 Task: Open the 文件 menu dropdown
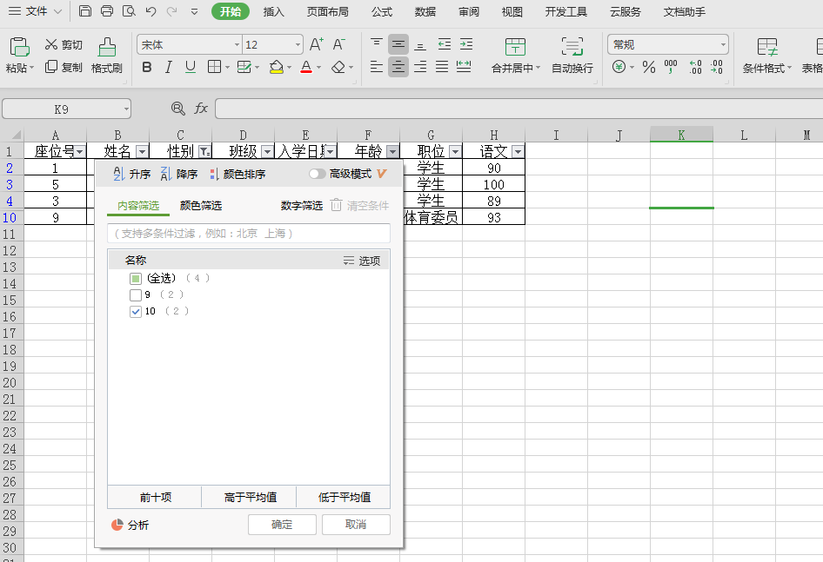35,11
